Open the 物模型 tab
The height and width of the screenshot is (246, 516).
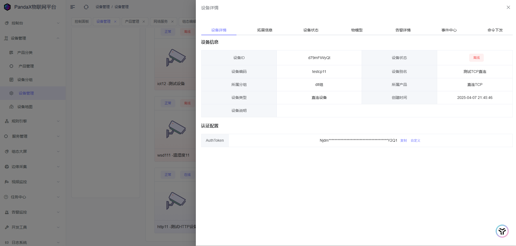(357, 30)
